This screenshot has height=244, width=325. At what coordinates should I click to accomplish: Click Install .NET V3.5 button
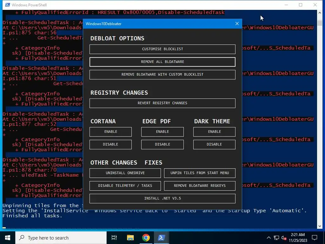[x=162, y=199]
